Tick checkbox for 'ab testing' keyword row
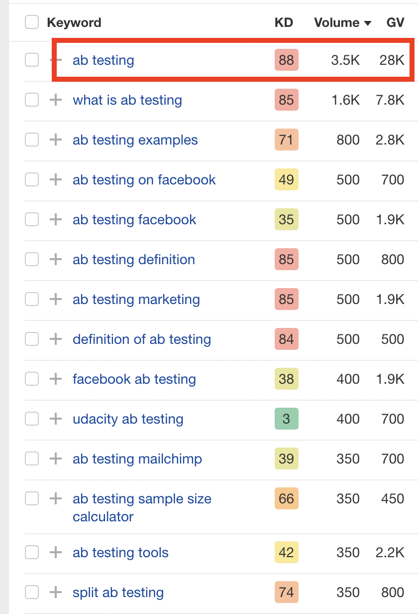The image size is (418, 614). (32, 60)
